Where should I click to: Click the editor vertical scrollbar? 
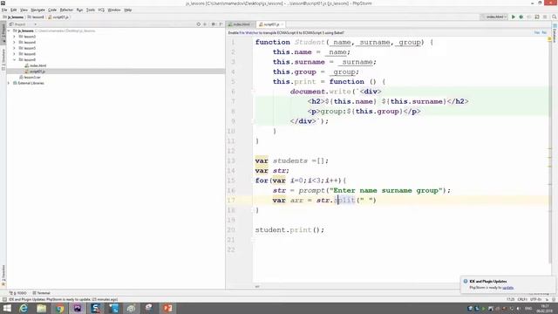[550, 149]
